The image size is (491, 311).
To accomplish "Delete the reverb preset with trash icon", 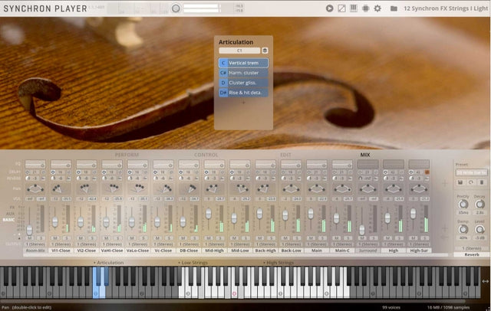I will pyautogui.click(x=483, y=182).
